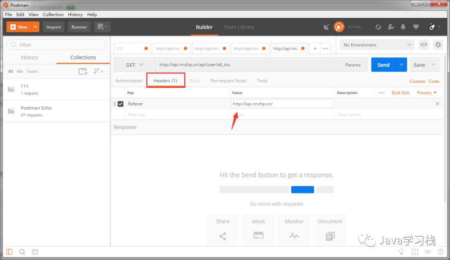
Task: Select All collections filter
Action: coord(10,72)
